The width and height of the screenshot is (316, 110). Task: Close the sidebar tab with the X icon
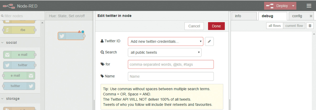311,16
